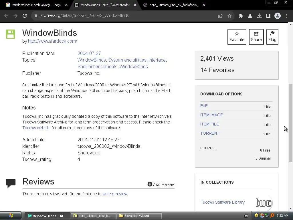The image size is (293, 220).
Task: Open the 6 Files link
Action: [x=265, y=150]
